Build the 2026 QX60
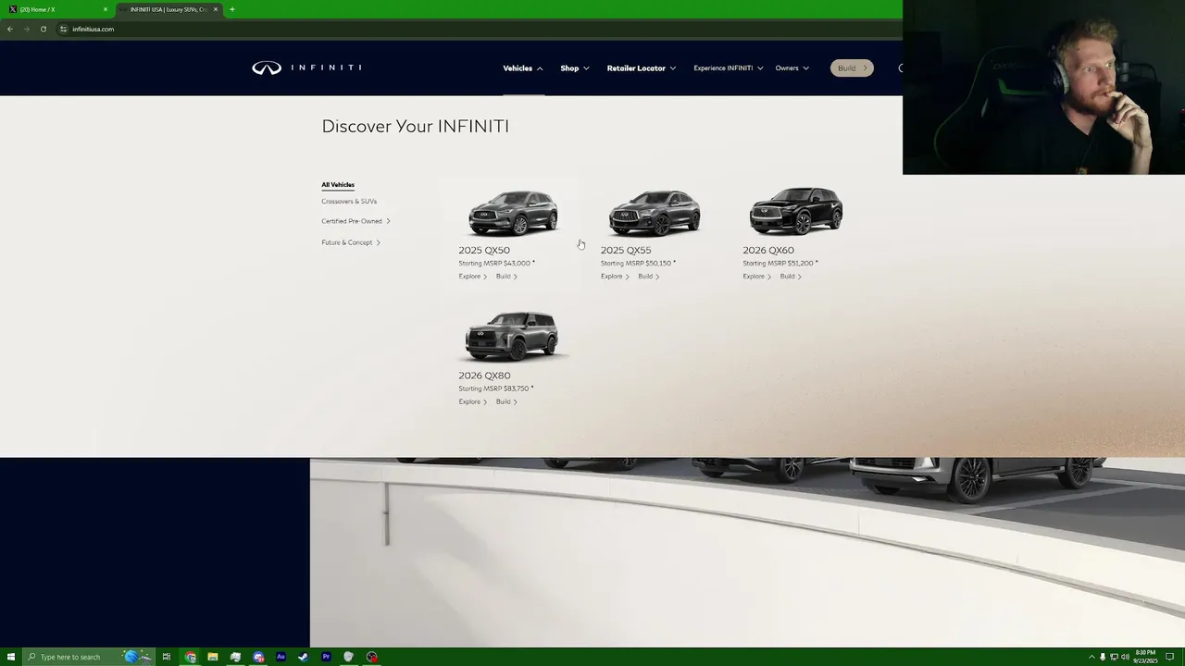 pos(792,277)
